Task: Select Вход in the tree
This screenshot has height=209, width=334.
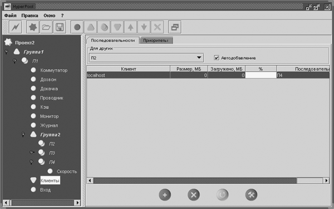Action: click(x=46, y=190)
